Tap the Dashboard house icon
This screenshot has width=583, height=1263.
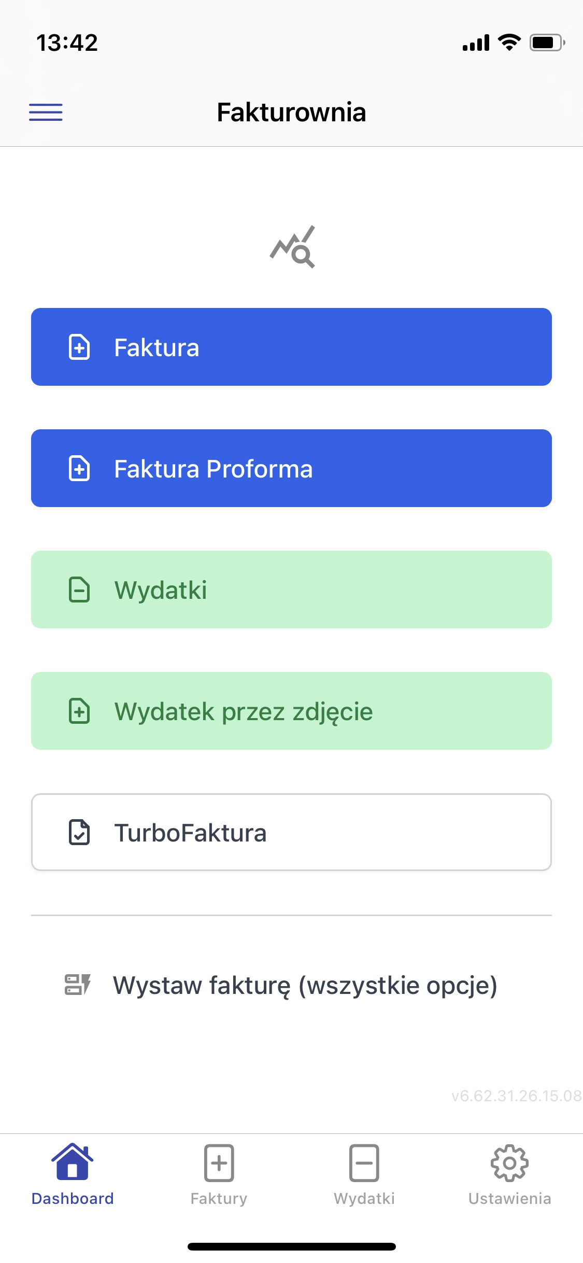(x=73, y=1162)
